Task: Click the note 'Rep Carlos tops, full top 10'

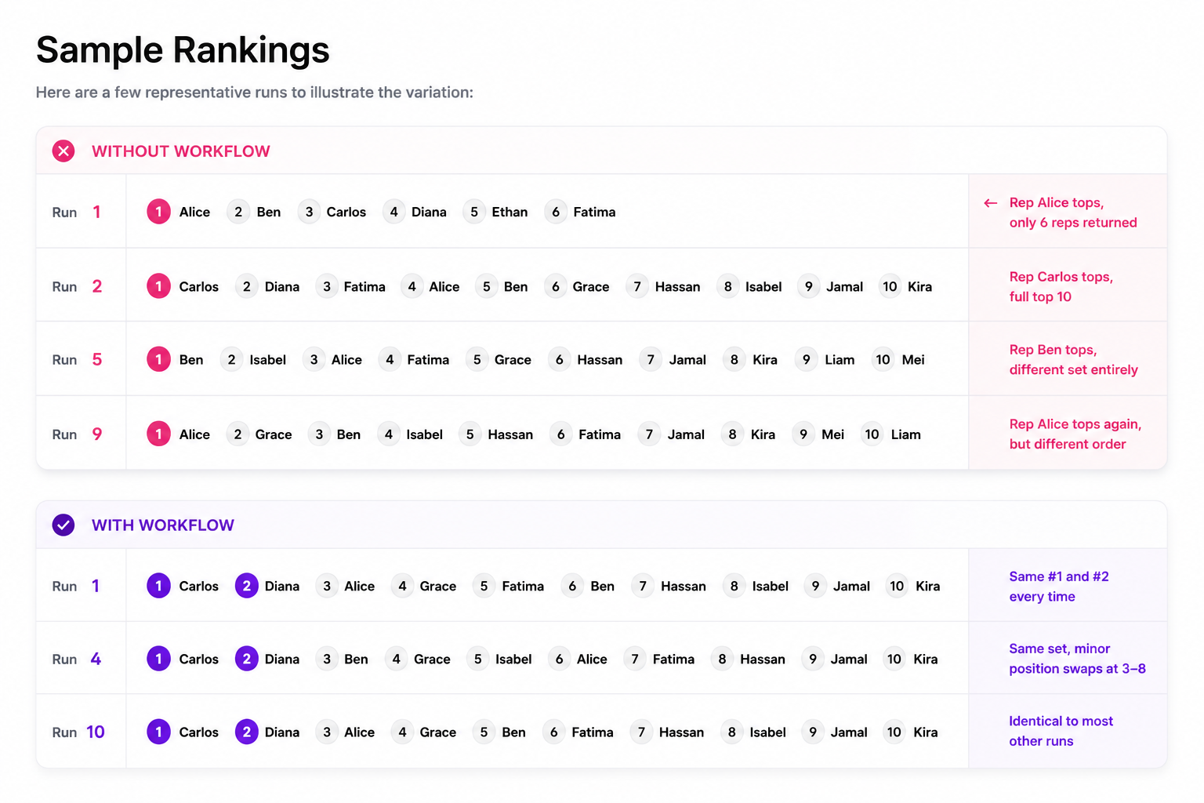Action: (1061, 286)
